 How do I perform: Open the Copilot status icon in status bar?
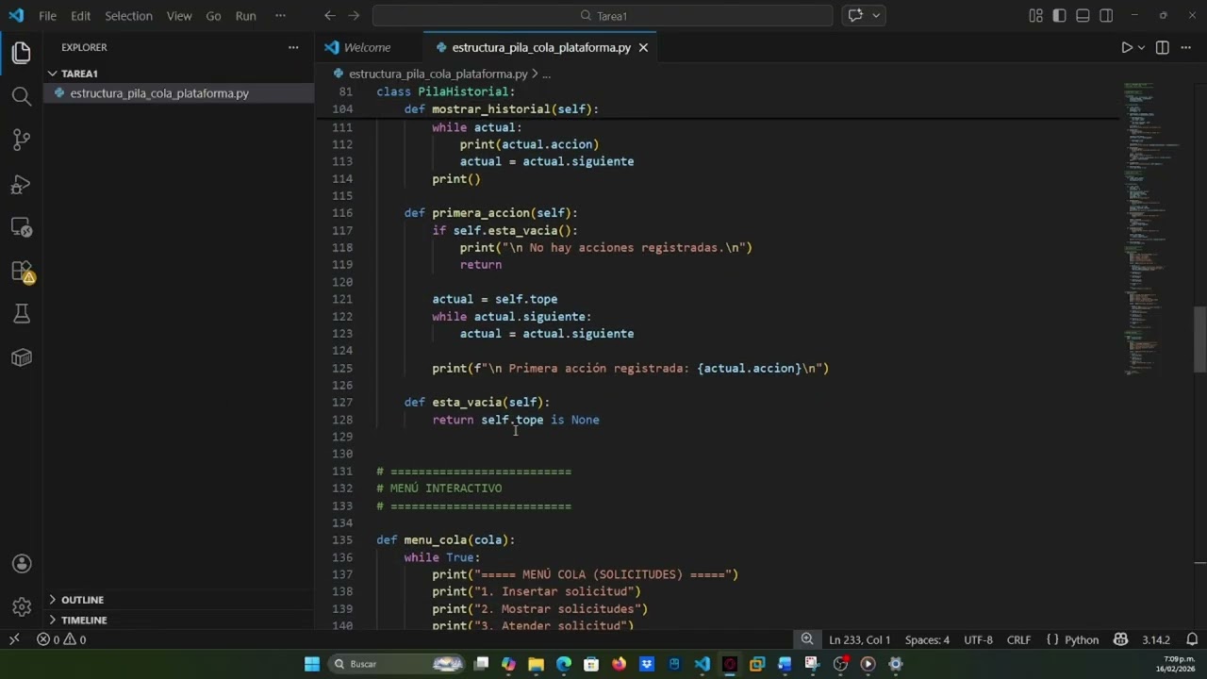(1121, 639)
